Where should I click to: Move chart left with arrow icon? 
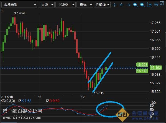click(122, 5)
